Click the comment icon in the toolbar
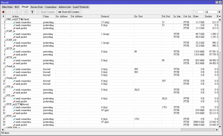 point(26,12)
